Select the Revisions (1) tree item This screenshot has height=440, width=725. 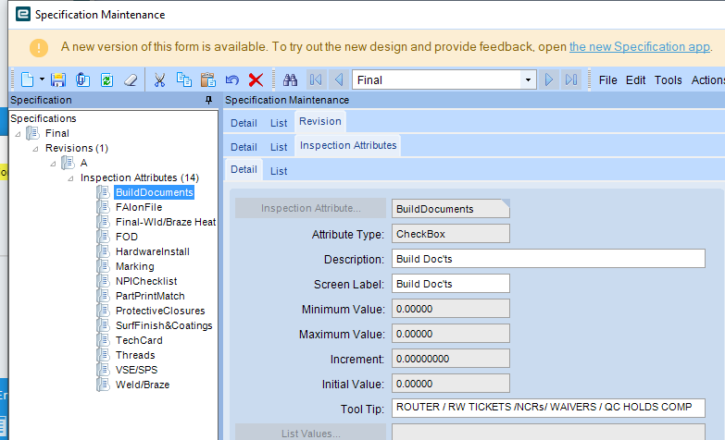tap(77, 148)
